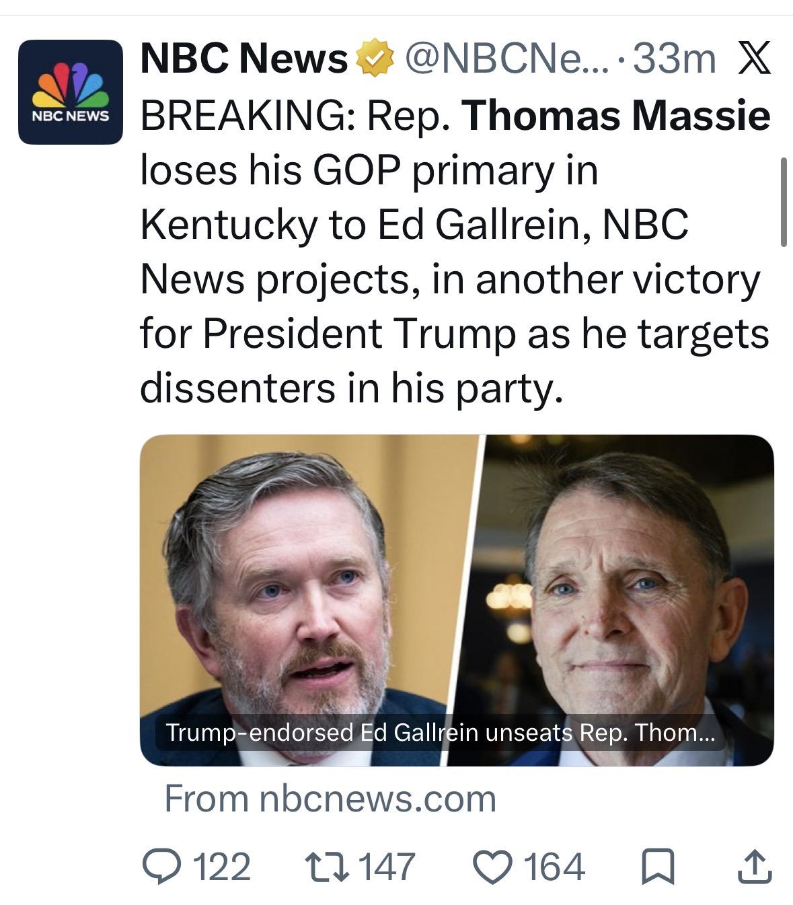Like the tweet with the heart icon

[x=494, y=867]
